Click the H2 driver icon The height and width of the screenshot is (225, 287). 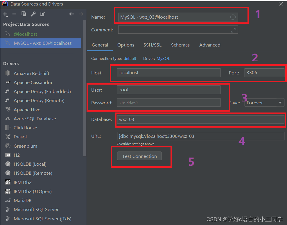click(8, 155)
